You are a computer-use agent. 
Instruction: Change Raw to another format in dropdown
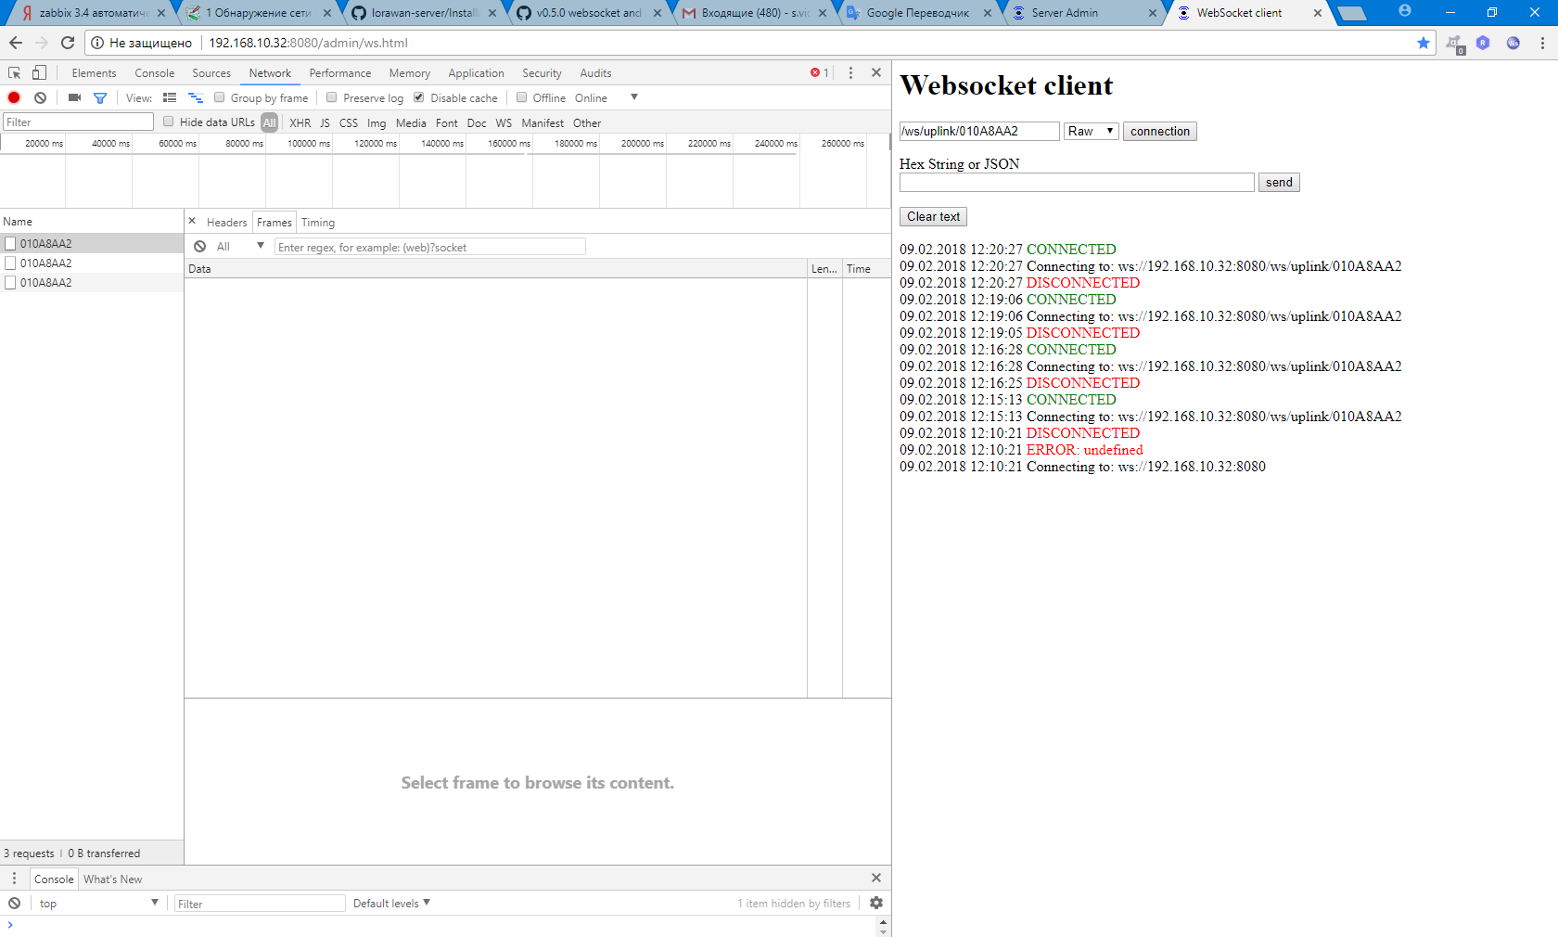(1091, 131)
